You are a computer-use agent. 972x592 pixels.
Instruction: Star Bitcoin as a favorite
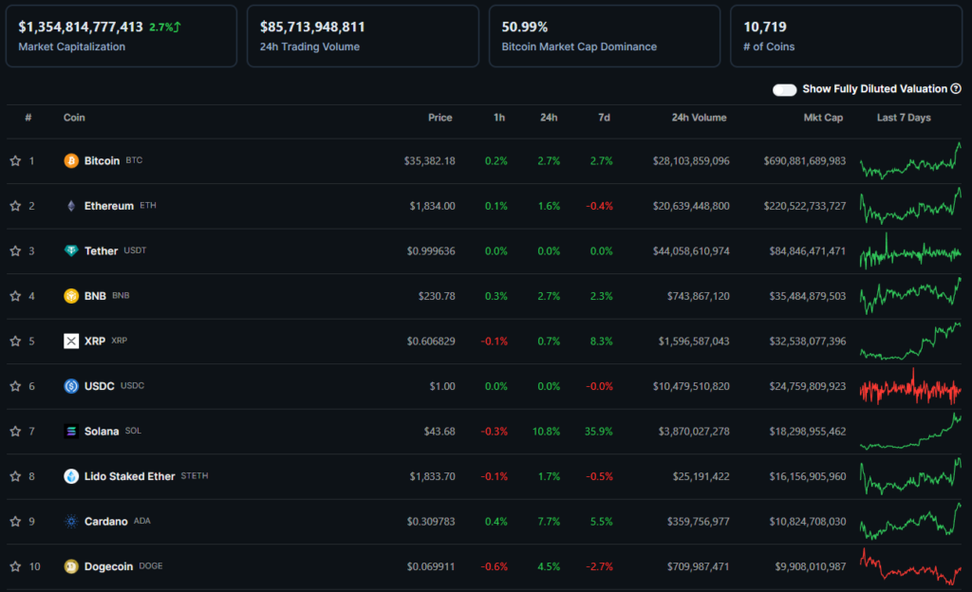pyautogui.click(x=14, y=160)
